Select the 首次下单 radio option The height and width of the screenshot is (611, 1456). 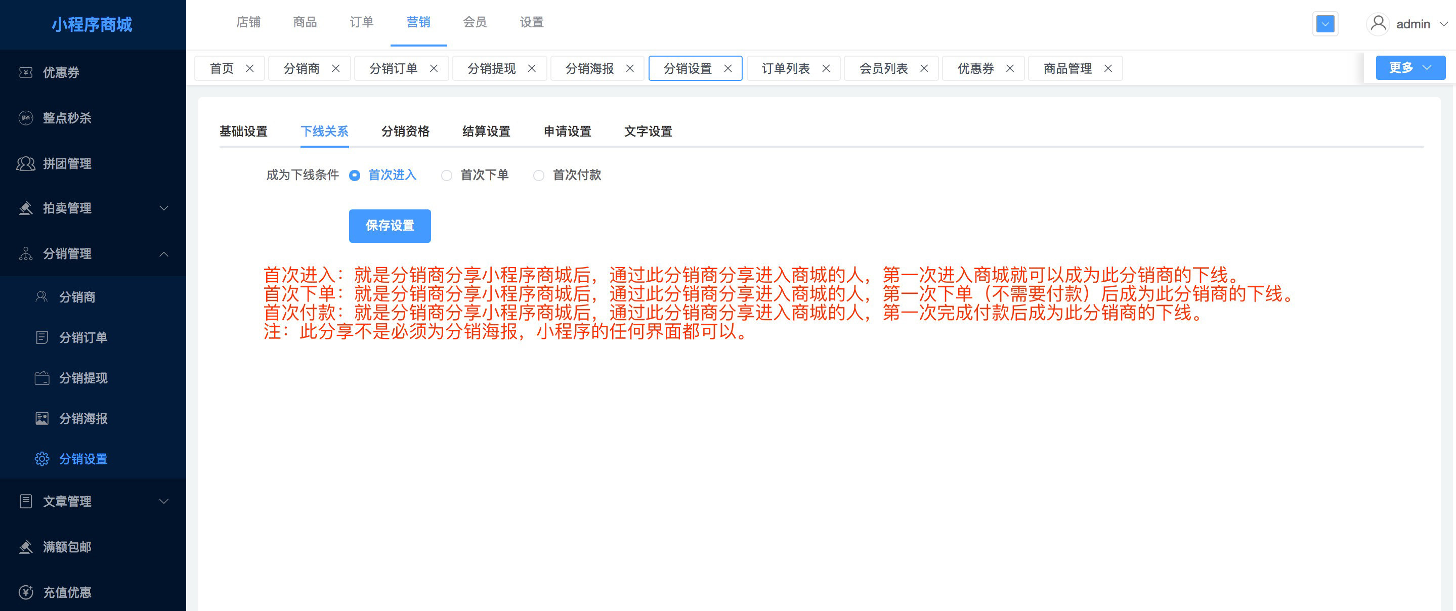(447, 176)
